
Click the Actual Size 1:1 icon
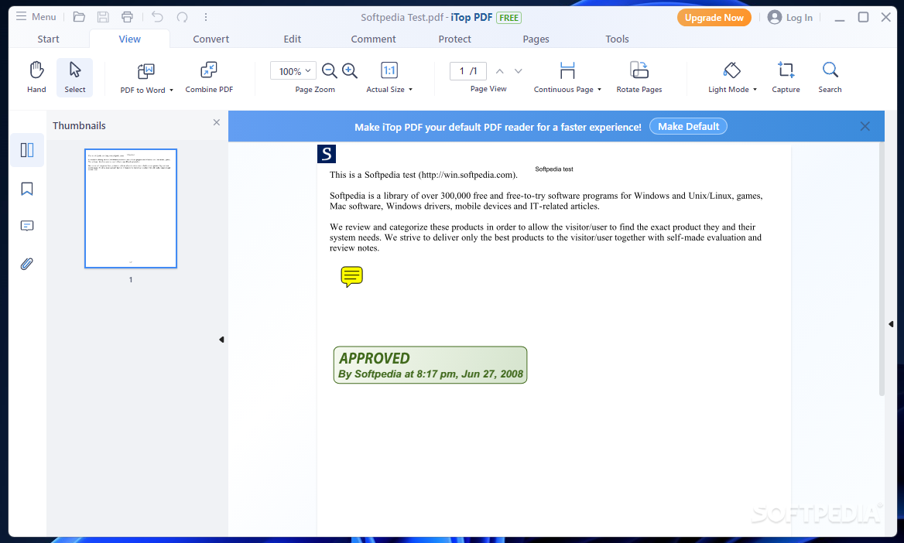point(390,70)
